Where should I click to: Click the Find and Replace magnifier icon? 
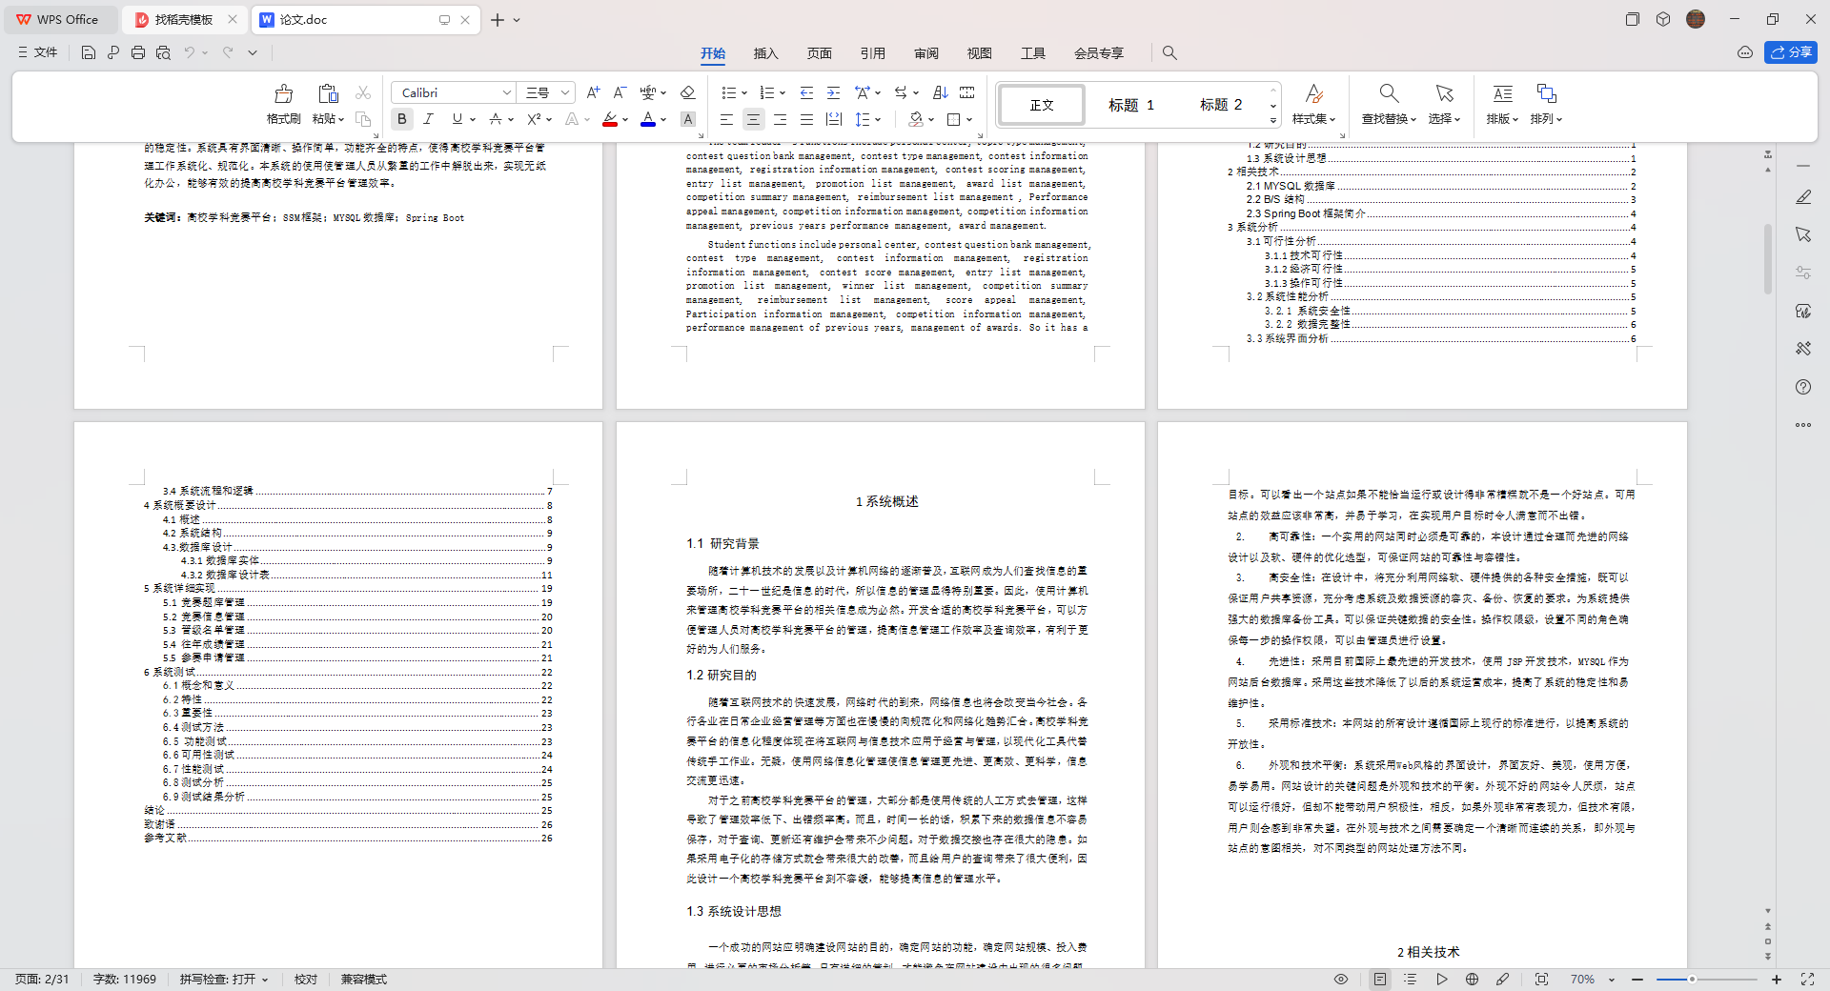[x=1389, y=93]
